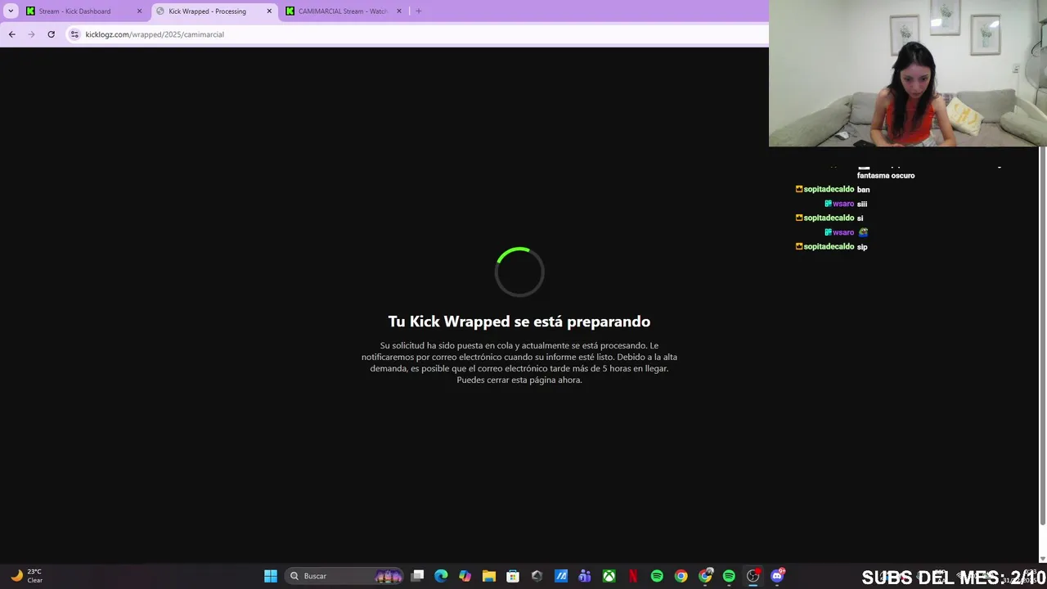
Task: Click sopitadecaldo's 'ban' chat message
Action: [863, 190]
